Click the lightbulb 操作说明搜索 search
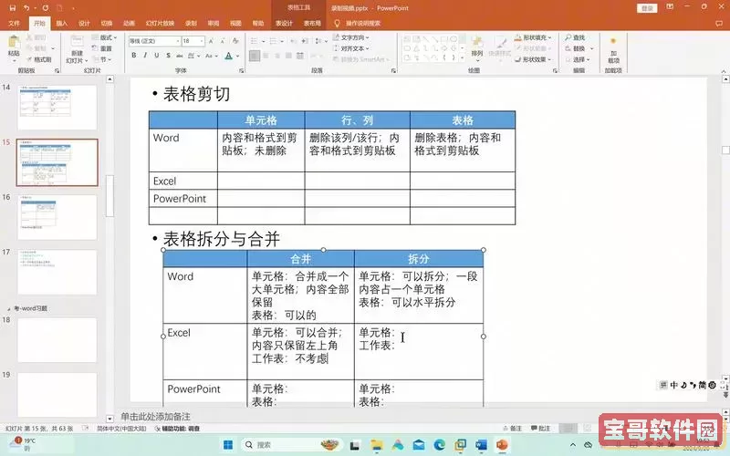730x456 pixels. [357, 23]
